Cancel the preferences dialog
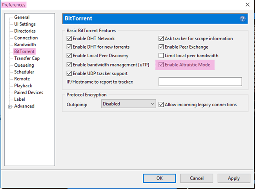255x189 pixels. pos(197,178)
